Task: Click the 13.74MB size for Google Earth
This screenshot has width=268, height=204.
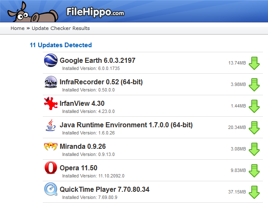Action: click(x=237, y=63)
